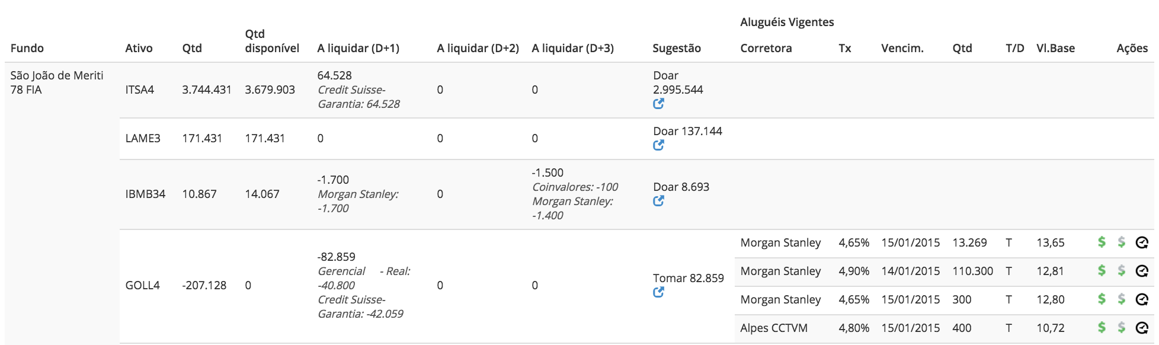
Task: Click the Ativo column header
Action: pyautogui.click(x=139, y=48)
